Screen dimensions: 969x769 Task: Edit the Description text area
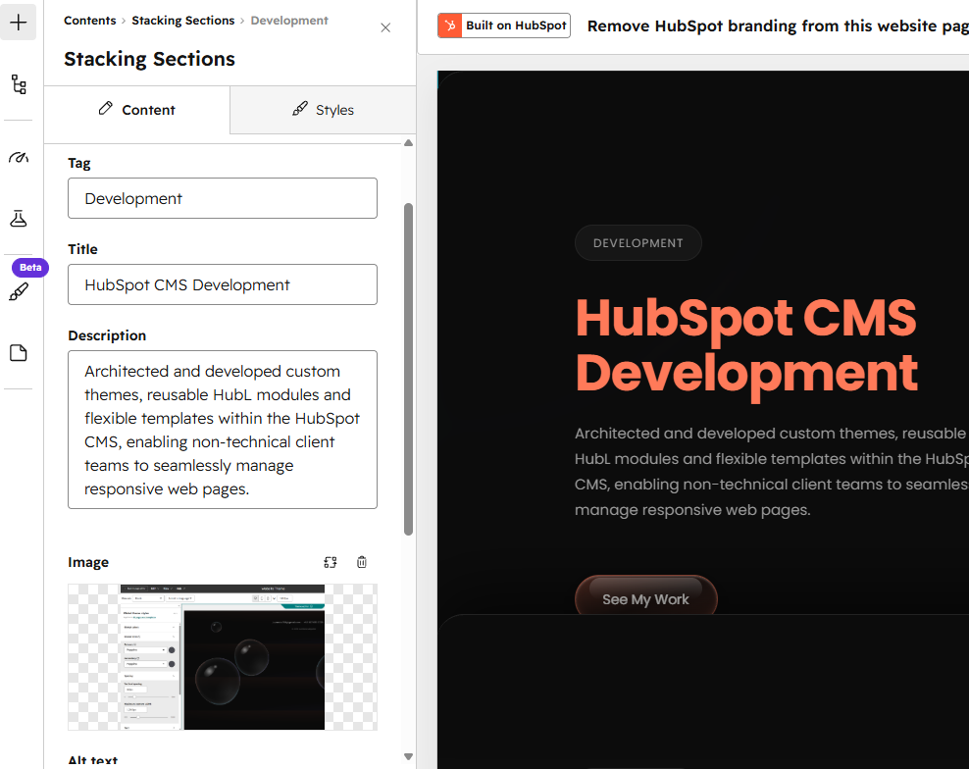[223, 430]
